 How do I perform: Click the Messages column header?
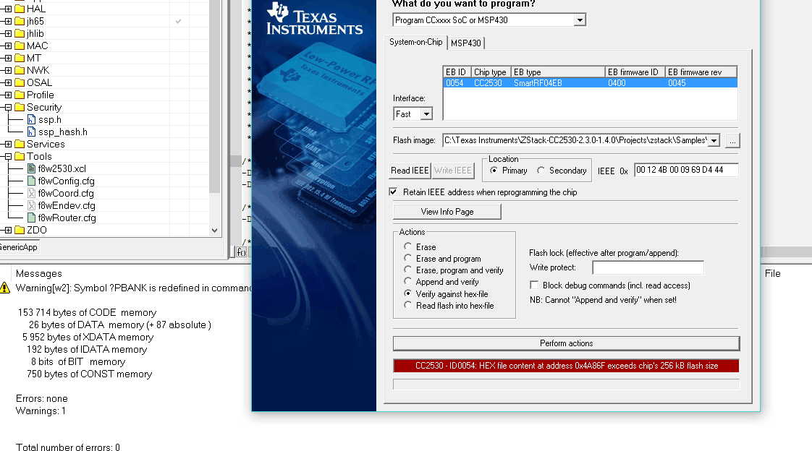[39, 274]
